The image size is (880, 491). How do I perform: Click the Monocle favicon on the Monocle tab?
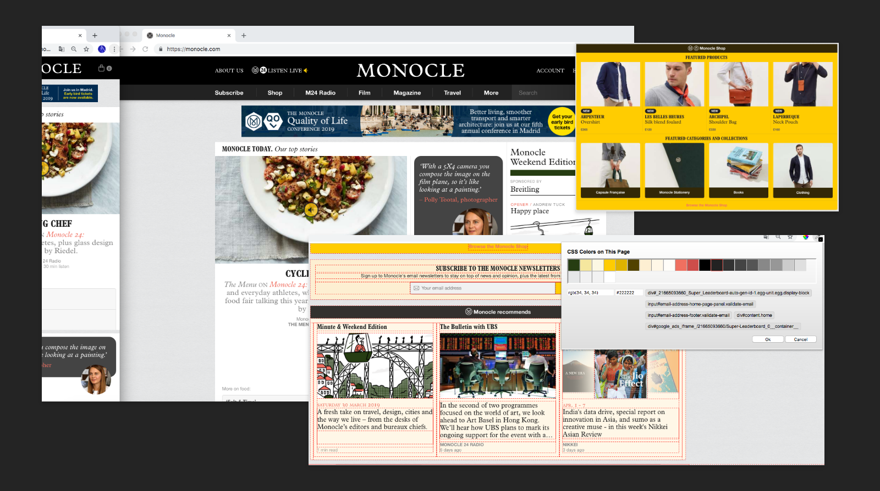(x=150, y=35)
